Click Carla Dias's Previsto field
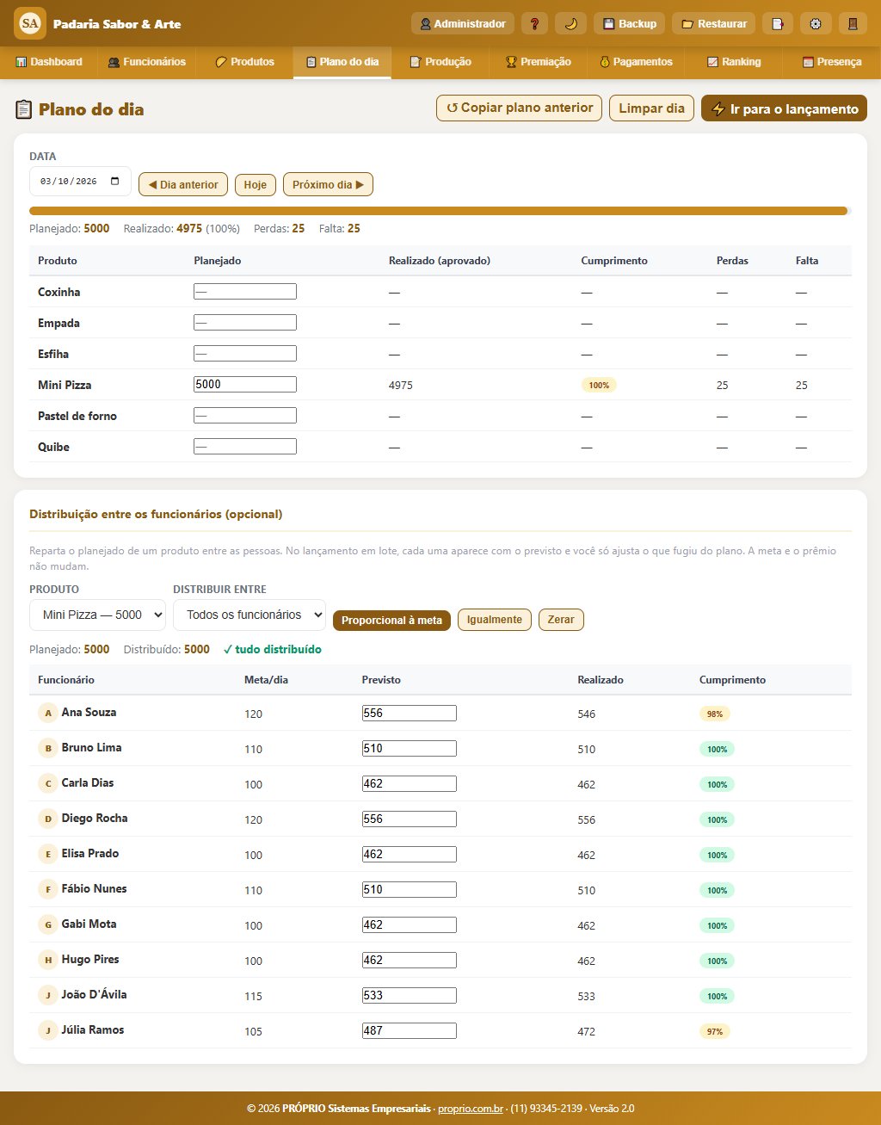This screenshot has width=881, height=1125. [x=410, y=783]
